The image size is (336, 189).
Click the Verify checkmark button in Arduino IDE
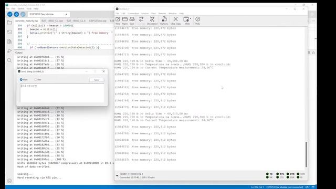pyautogui.click(x=9, y=14)
